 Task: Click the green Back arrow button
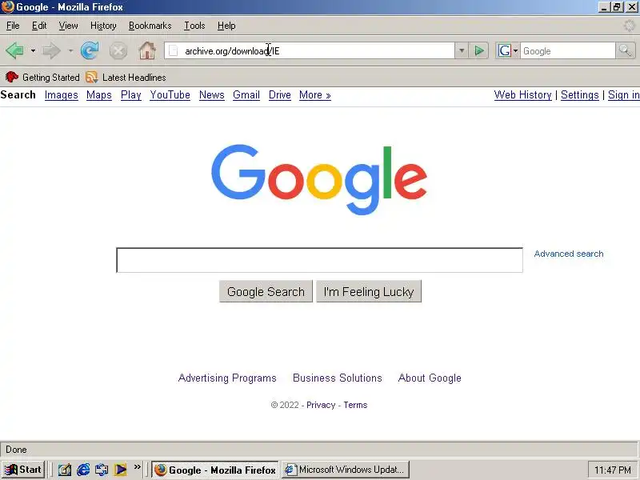point(14,51)
